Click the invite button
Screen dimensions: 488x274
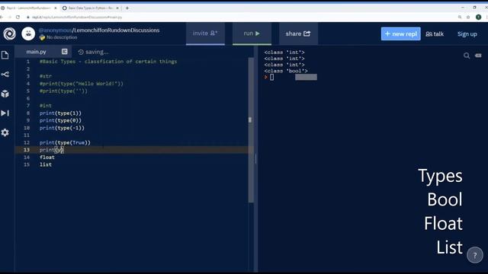pos(205,33)
